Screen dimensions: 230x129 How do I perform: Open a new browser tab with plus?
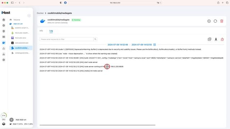[223, 3]
